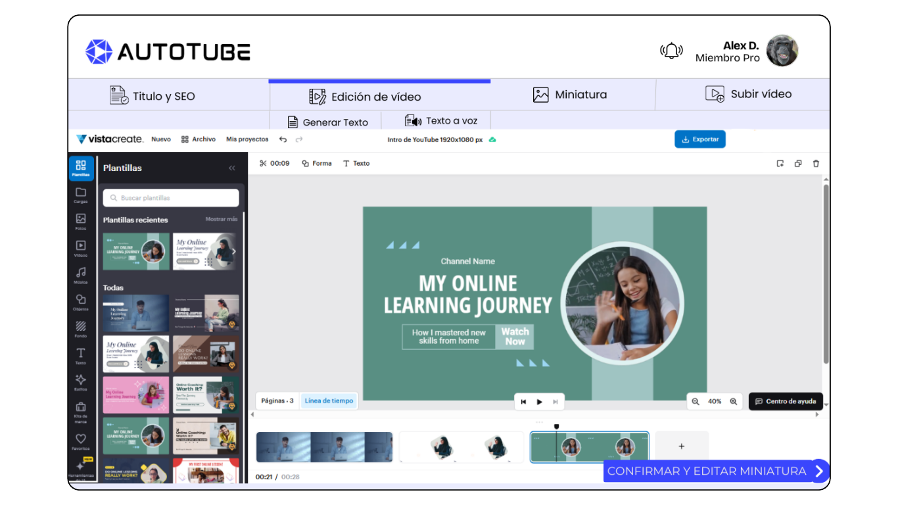
Task: Open the Favoritos heart icon
Action: 80,441
